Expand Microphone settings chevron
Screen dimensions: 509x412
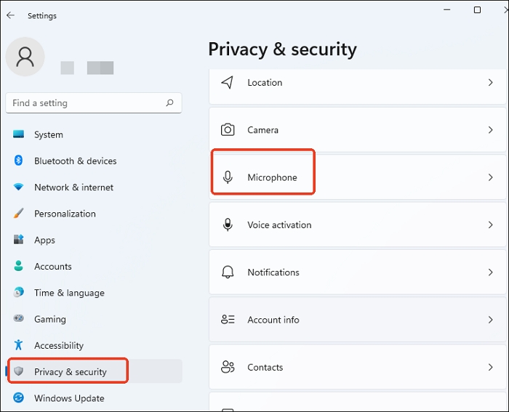tap(491, 177)
